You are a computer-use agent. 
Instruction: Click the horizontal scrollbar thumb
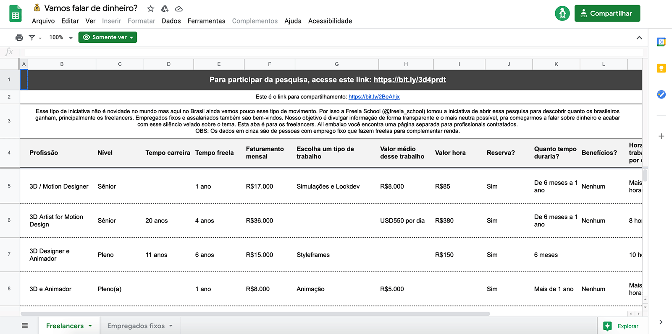pyautogui.click(x=255, y=313)
